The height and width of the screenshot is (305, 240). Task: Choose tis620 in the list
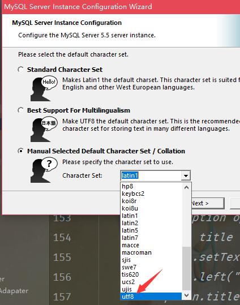point(151,274)
